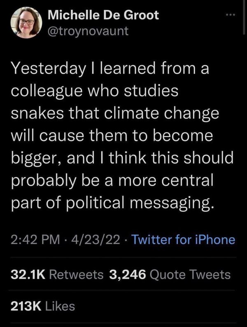
Task: Click the scrollbar at the right edge
Action: (244, 17)
